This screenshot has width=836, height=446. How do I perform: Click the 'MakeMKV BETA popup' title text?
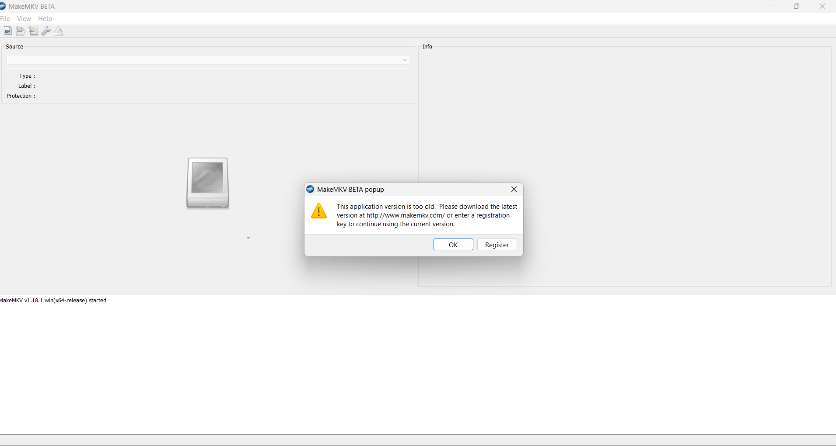point(350,189)
